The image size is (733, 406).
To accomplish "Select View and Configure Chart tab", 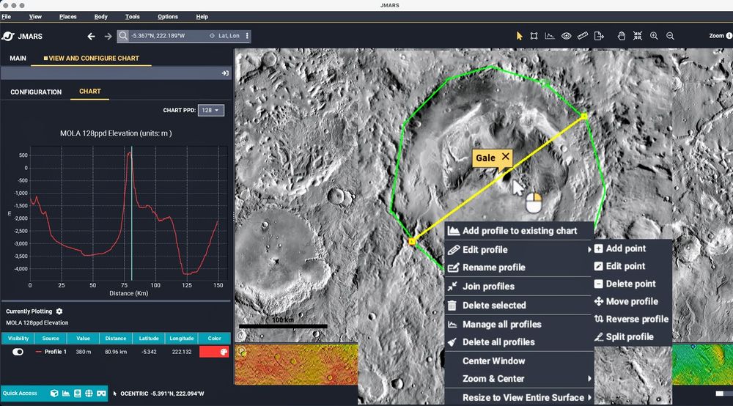I will tap(91, 59).
